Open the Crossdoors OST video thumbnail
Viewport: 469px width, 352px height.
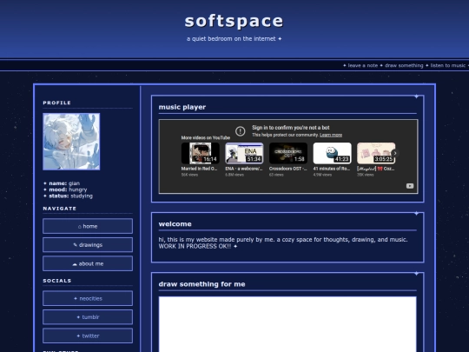coord(288,153)
